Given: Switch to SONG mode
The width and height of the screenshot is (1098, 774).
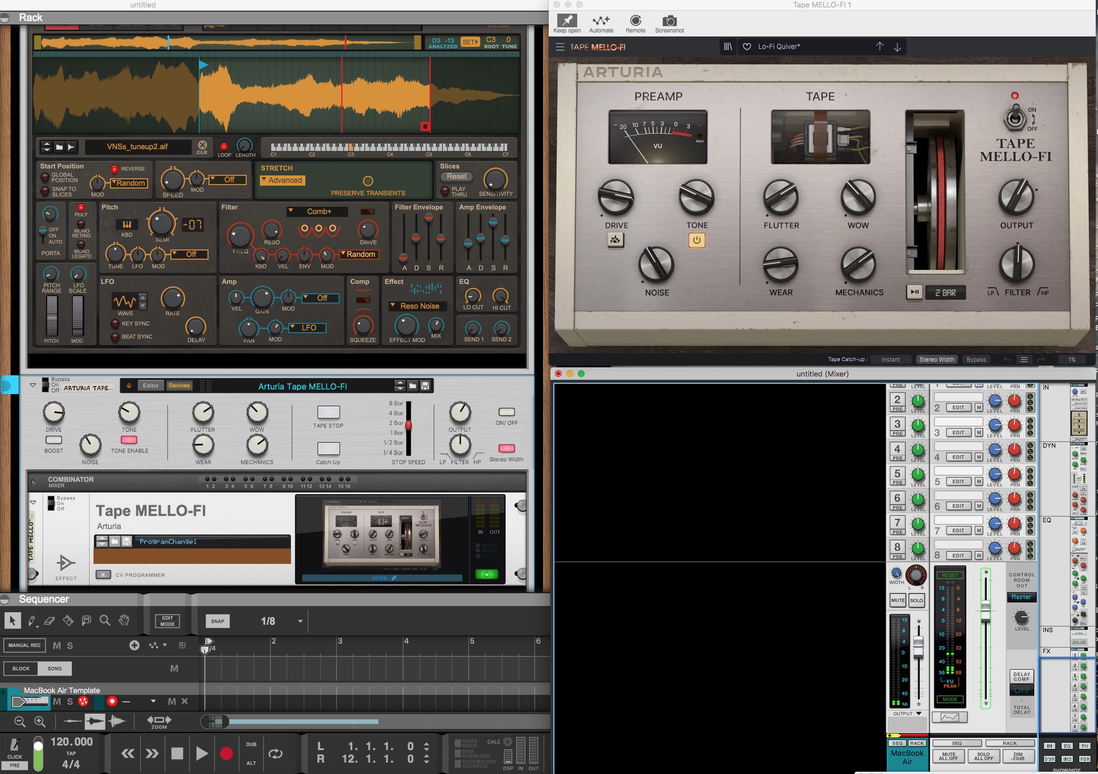Looking at the screenshot, I should tap(55, 669).
